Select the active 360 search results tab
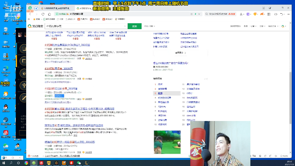Image resolution: width=295 pixels, height=166 pixels. (84, 8)
